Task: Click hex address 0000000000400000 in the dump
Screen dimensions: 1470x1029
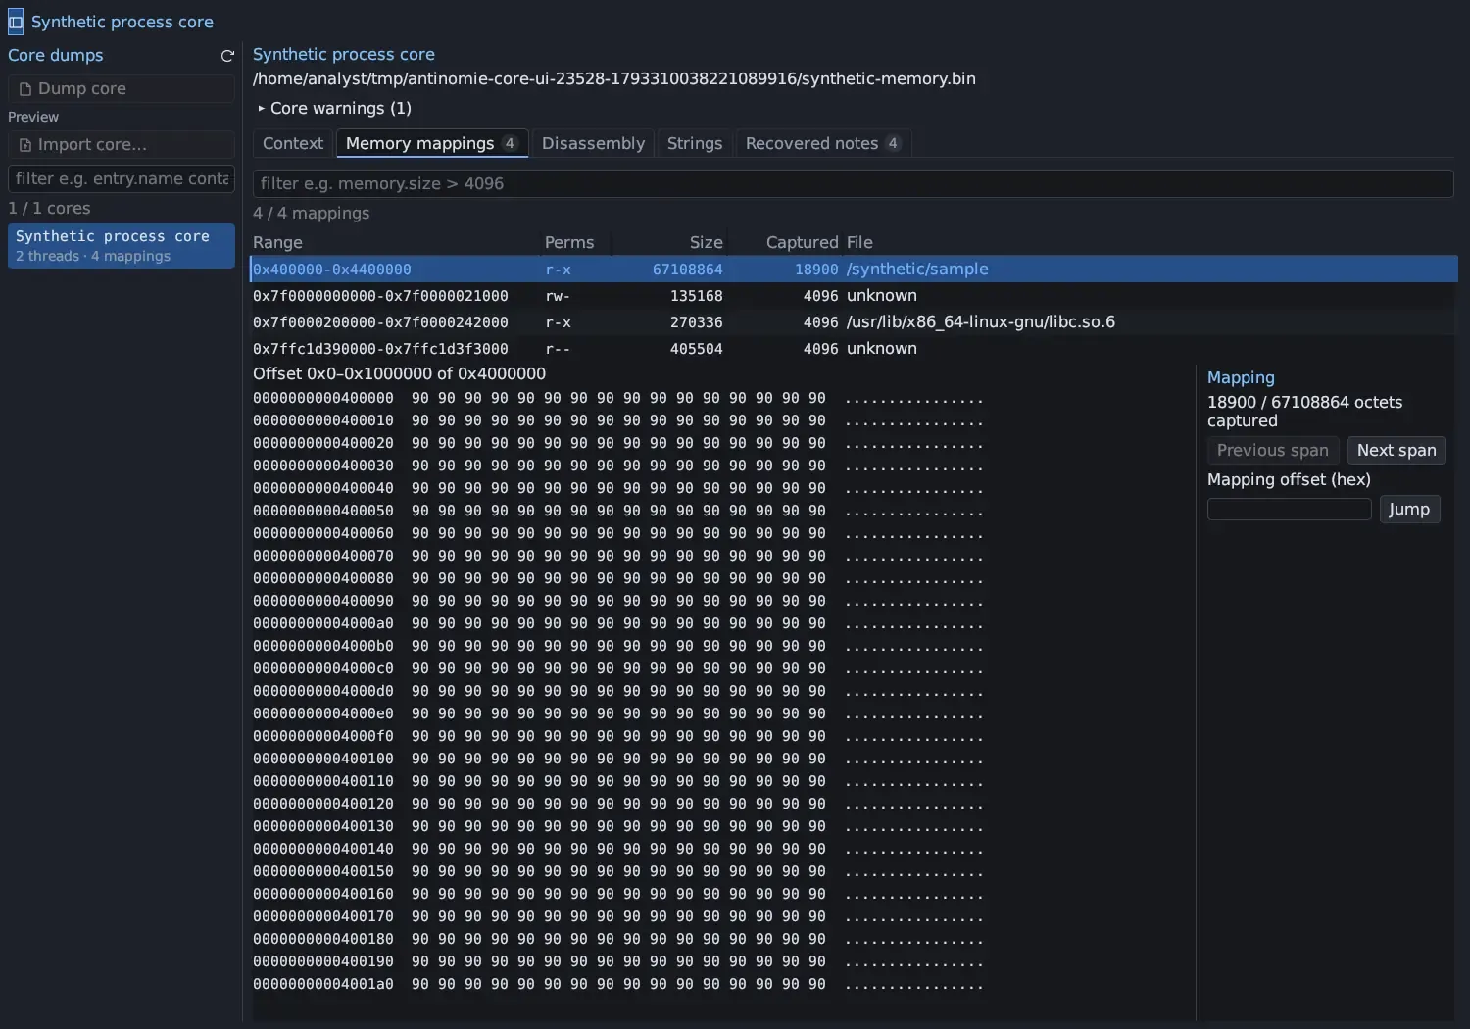Action: click(323, 399)
